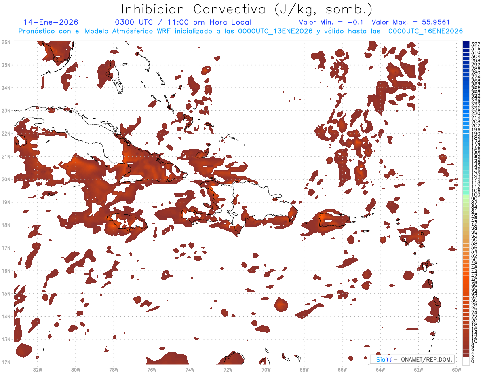Screen dimensions: 485x375
Task: Click the 19N latitude label
Action: (6, 202)
